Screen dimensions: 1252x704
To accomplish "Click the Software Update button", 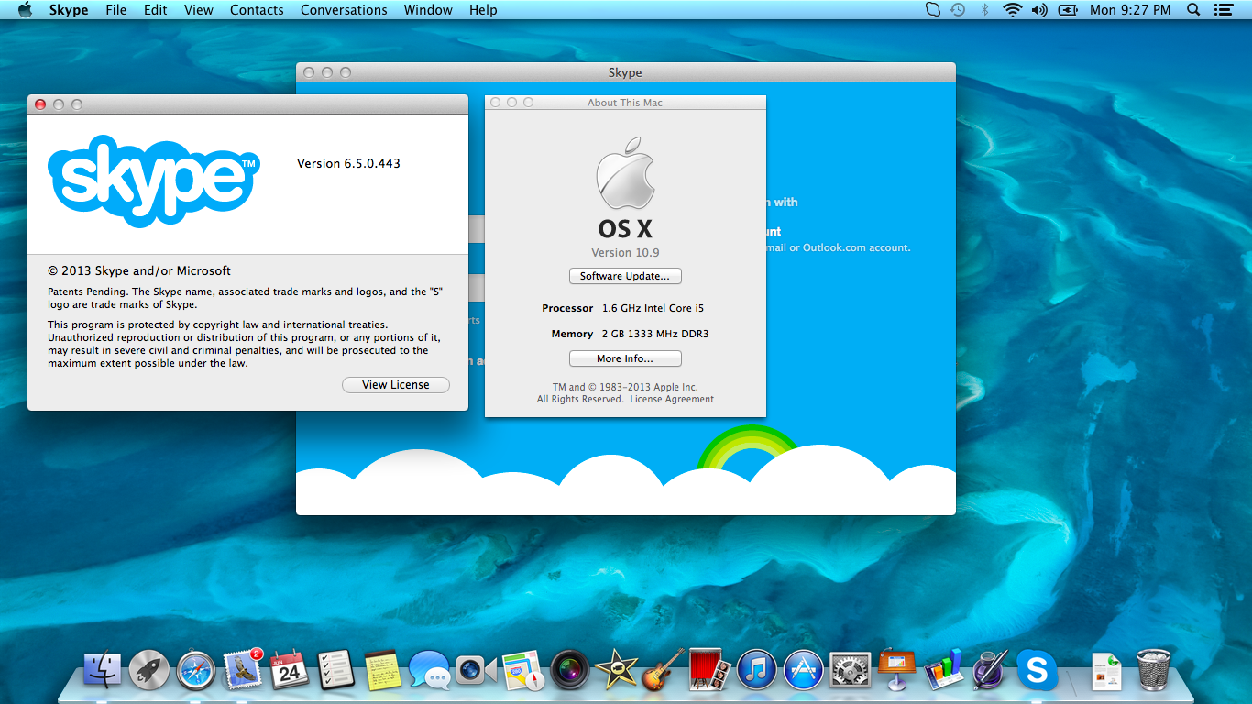I will click(625, 276).
